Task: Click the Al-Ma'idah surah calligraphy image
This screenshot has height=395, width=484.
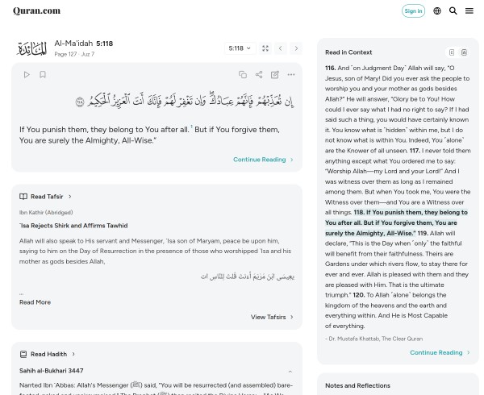Action: point(32,48)
